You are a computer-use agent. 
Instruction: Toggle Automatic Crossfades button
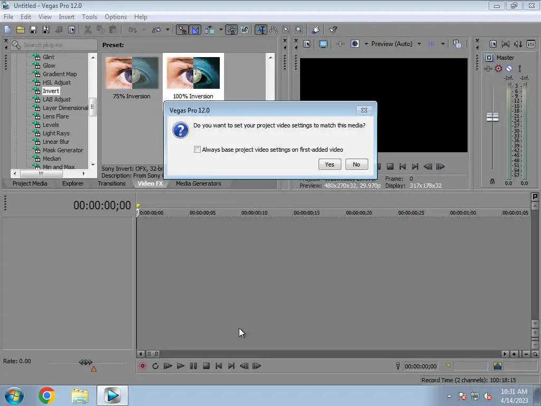coord(195,30)
